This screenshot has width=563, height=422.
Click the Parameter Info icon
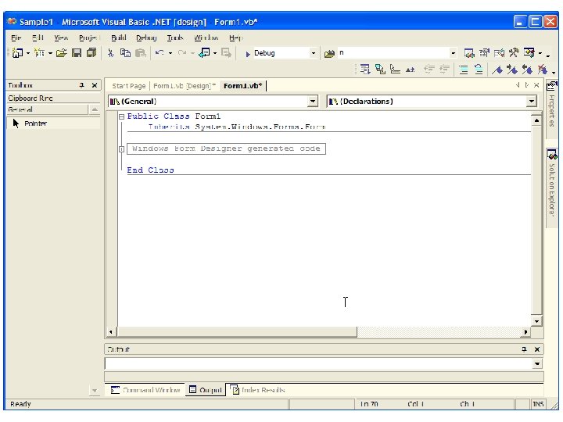pyautogui.click(x=380, y=70)
